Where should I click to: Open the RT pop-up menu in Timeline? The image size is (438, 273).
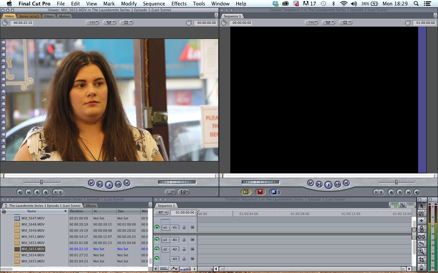161,213
